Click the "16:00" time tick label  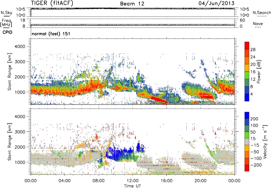166,181
